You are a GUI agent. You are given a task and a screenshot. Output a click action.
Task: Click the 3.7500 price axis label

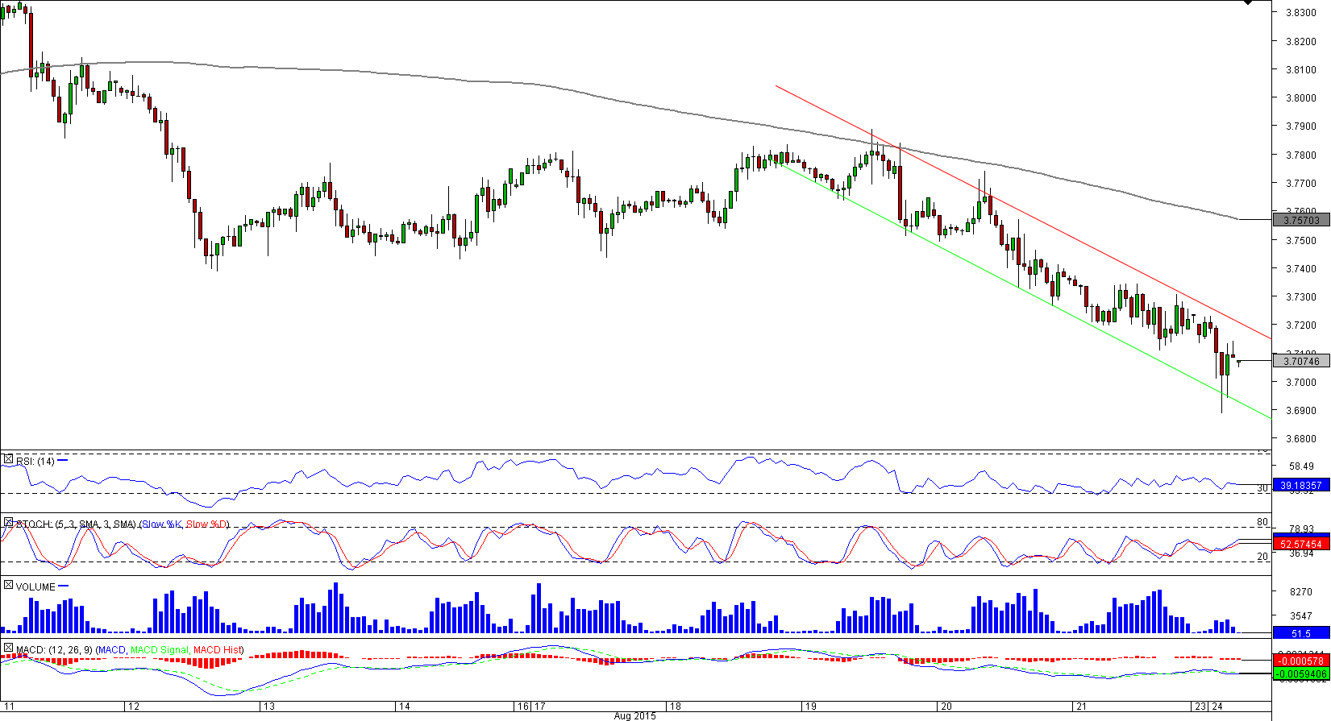[1300, 241]
